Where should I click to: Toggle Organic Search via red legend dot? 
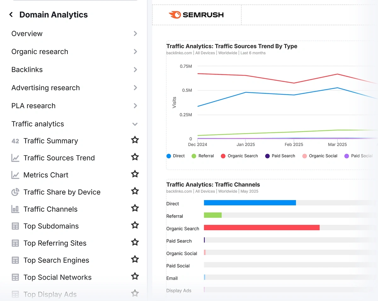pyautogui.click(x=223, y=156)
